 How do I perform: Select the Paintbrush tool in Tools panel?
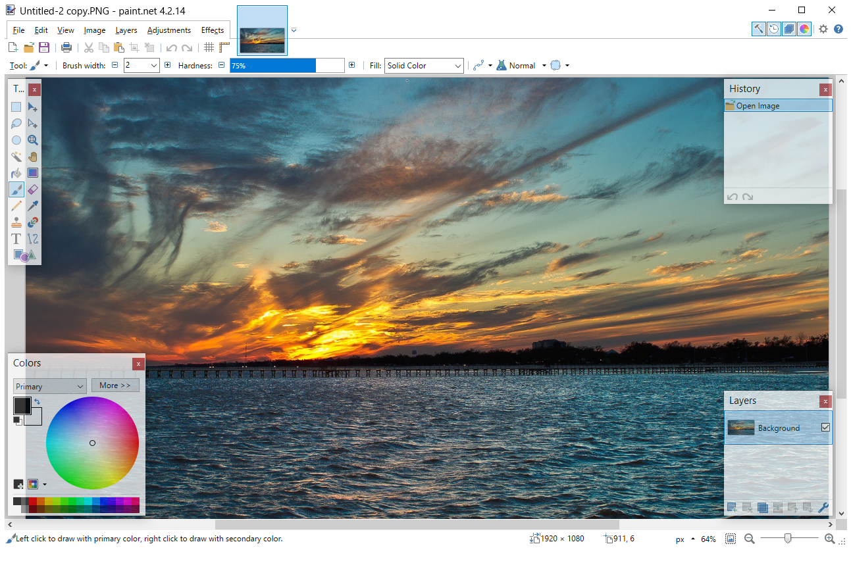tap(16, 189)
